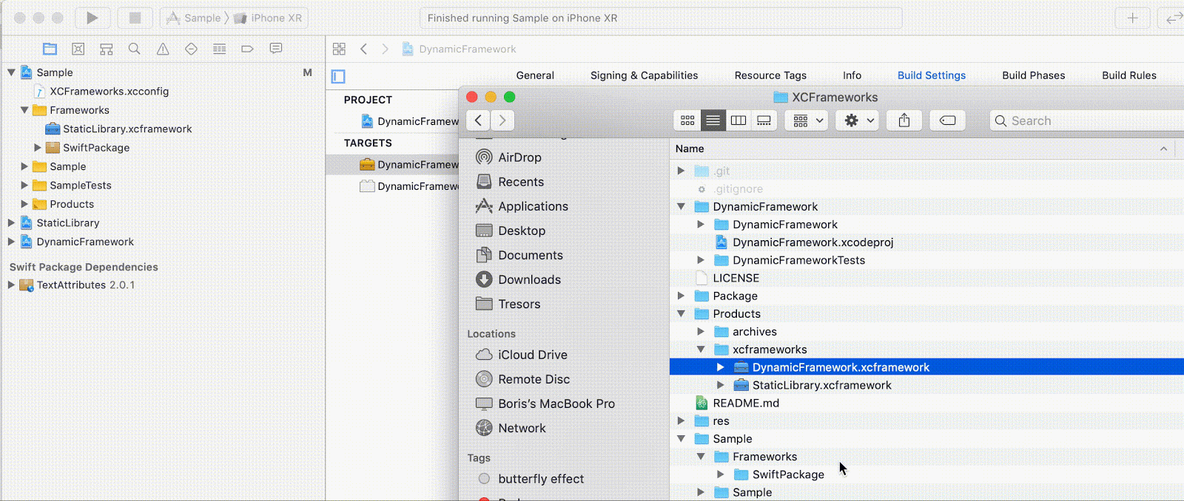Screen dimensions: 1184x501
Task: Collapse the xcframeworks folder in Finder
Action: [701, 350]
